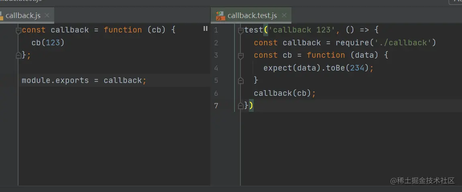Click line number 4 in the test file gutter
Image resolution: width=462 pixels, height=192 pixels.
pyautogui.click(x=216, y=68)
